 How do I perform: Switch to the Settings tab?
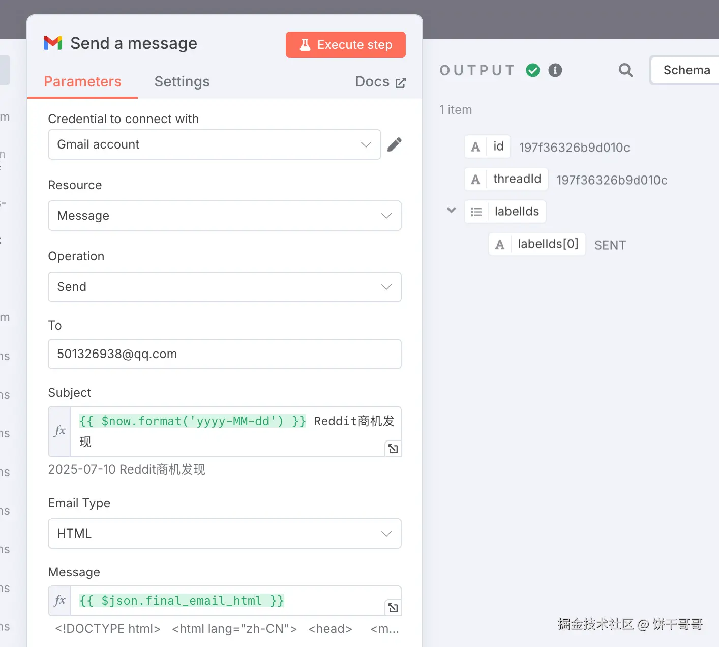coord(182,82)
